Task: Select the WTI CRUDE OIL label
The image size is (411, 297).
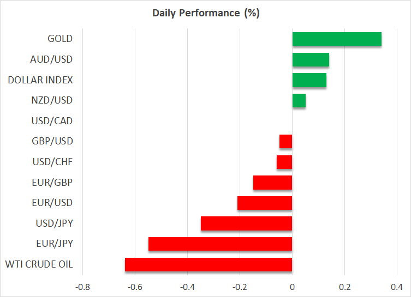Action: (38, 265)
